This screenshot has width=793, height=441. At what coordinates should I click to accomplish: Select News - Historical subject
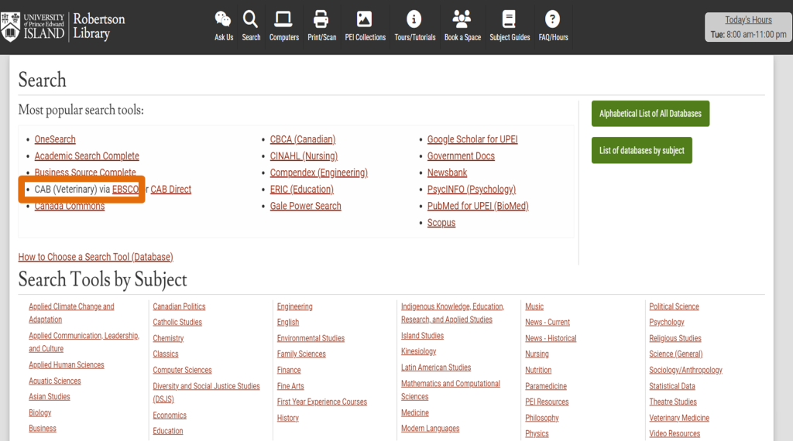click(x=551, y=338)
